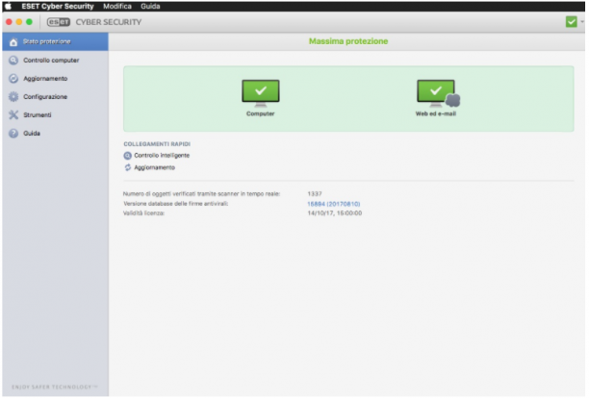589x398 pixels.
Task: Click the license validity date 14/10/17
Action: pos(334,213)
